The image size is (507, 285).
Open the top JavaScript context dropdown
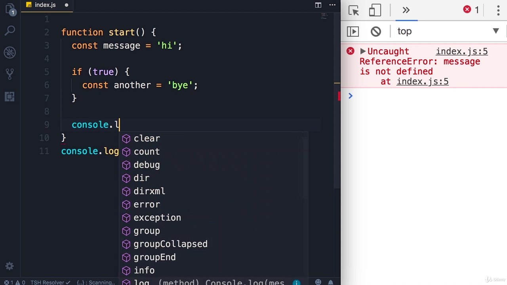[x=448, y=31]
